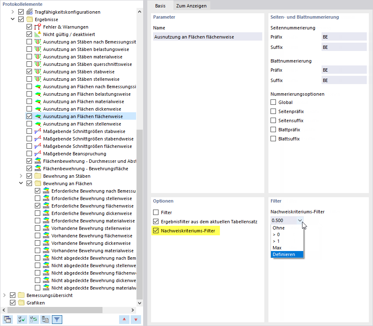Click the icon of Maßgebende Schnittgrößen stabweise
The width and height of the screenshot is (373, 326).
[x=38, y=131]
